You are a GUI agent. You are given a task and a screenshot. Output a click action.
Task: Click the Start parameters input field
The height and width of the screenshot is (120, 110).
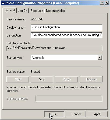(69, 99)
